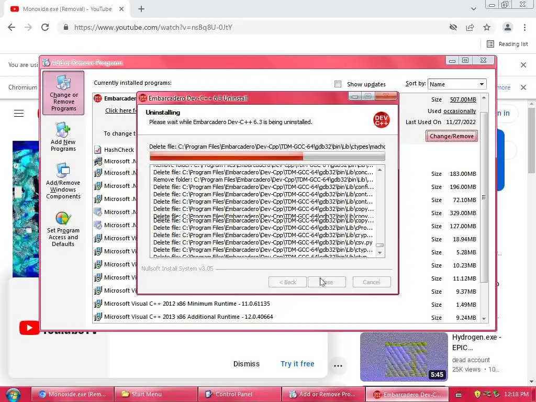The height and width of the screenshot is (402, 536).
Task: Click the dead account channel name
Action: point(471,360)
